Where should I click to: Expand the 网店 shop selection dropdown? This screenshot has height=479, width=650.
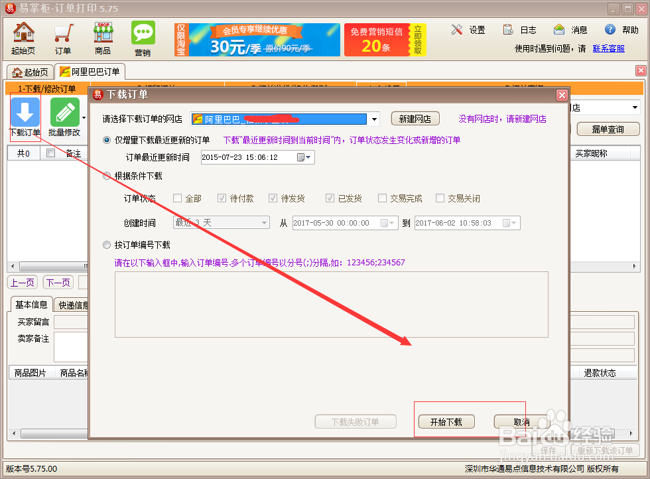374,119
